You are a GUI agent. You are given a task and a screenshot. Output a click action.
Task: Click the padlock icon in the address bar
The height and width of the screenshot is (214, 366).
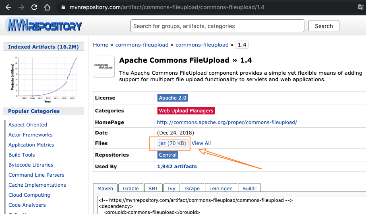click(x=63, y=7)
